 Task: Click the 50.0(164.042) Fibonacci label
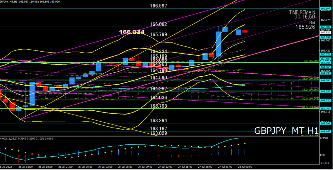click(x=311, y=98)
